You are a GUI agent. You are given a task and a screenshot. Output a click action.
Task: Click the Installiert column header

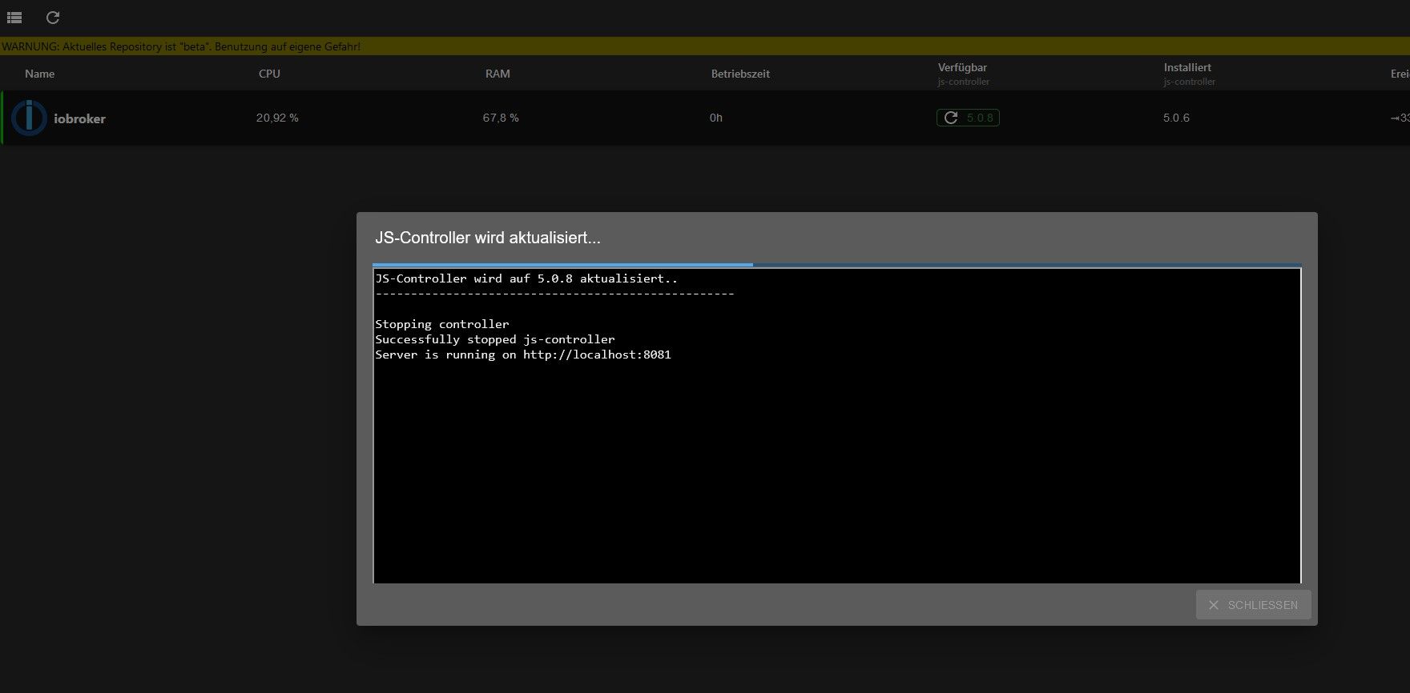[x=1187, y=67]
